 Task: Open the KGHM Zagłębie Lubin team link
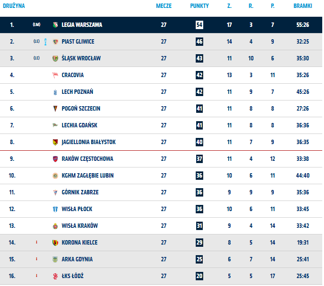(x=87, y=175)
